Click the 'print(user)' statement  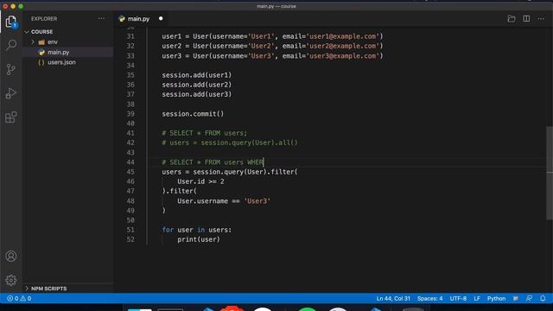[199, 239]
